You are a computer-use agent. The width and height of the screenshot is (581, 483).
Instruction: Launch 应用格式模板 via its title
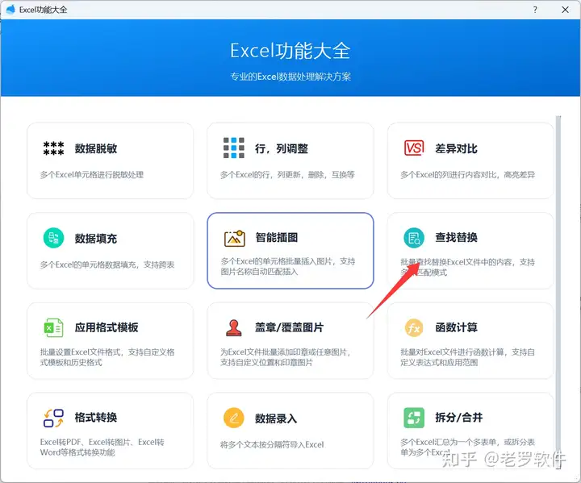pyautogui.click(x=107, y=327)
